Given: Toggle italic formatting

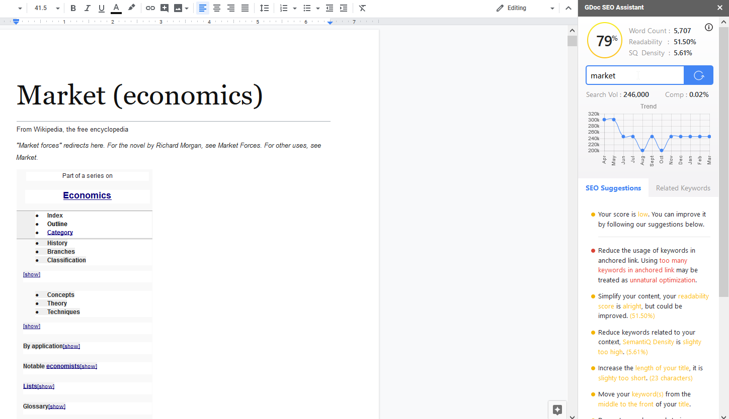Looking at the screenshot, I should click(x=88, y=8).
